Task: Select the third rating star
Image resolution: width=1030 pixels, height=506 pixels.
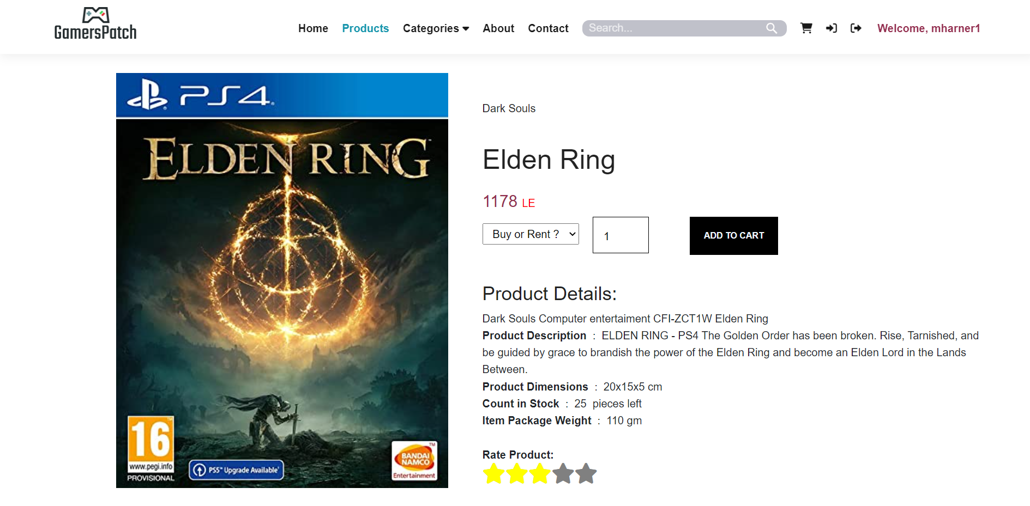Action: pyautogui.click(x=540, y=473)
